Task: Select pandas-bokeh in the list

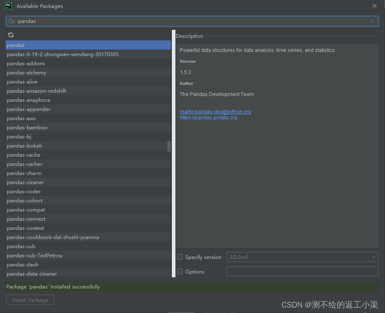Action: pos(88,146)
